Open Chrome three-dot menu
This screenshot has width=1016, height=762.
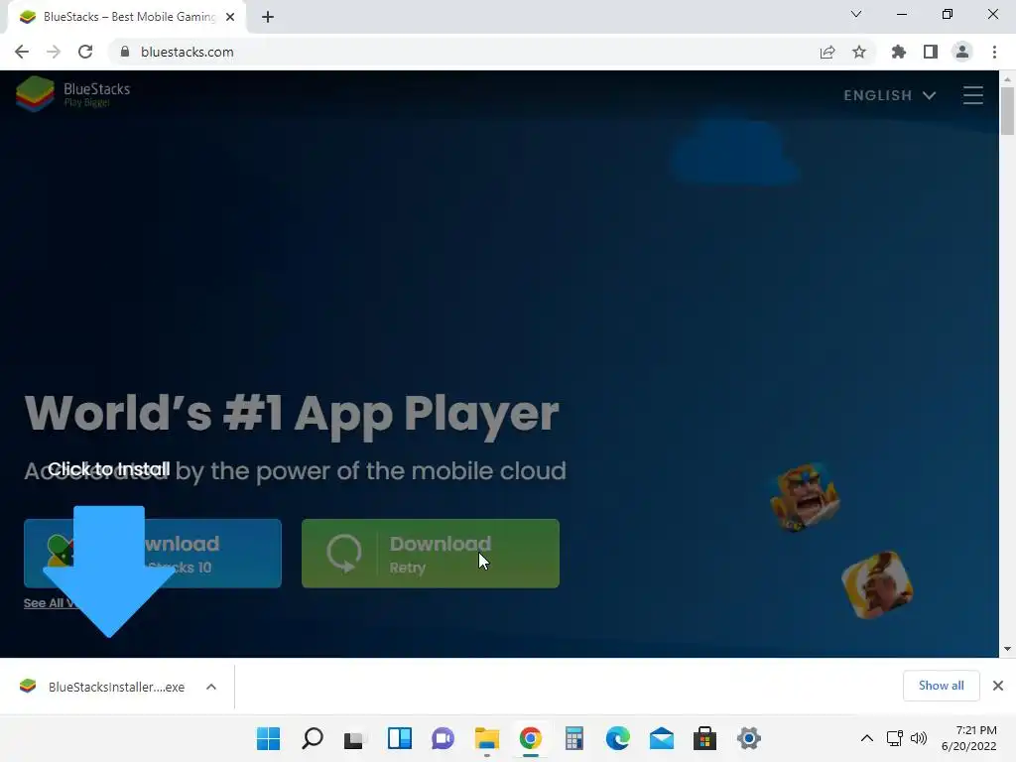994,52
